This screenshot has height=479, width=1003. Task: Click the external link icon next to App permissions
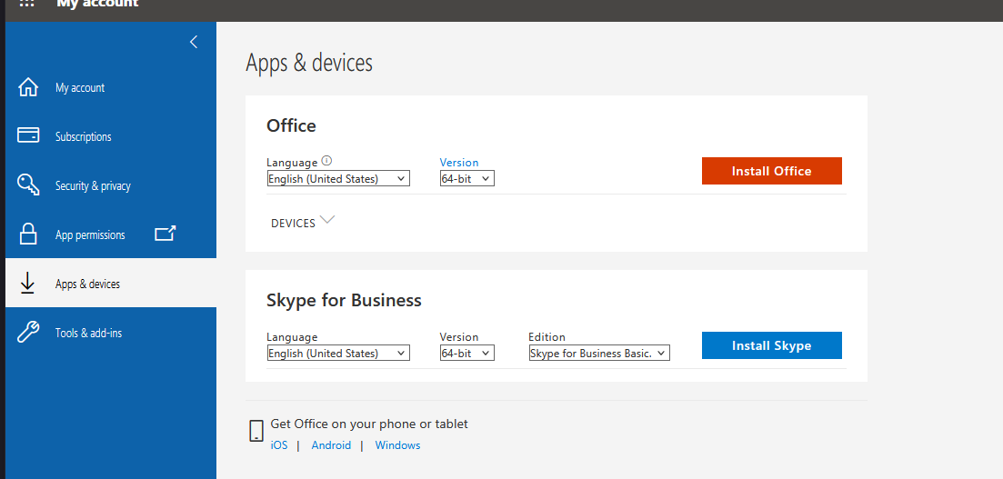pos(165,235)
